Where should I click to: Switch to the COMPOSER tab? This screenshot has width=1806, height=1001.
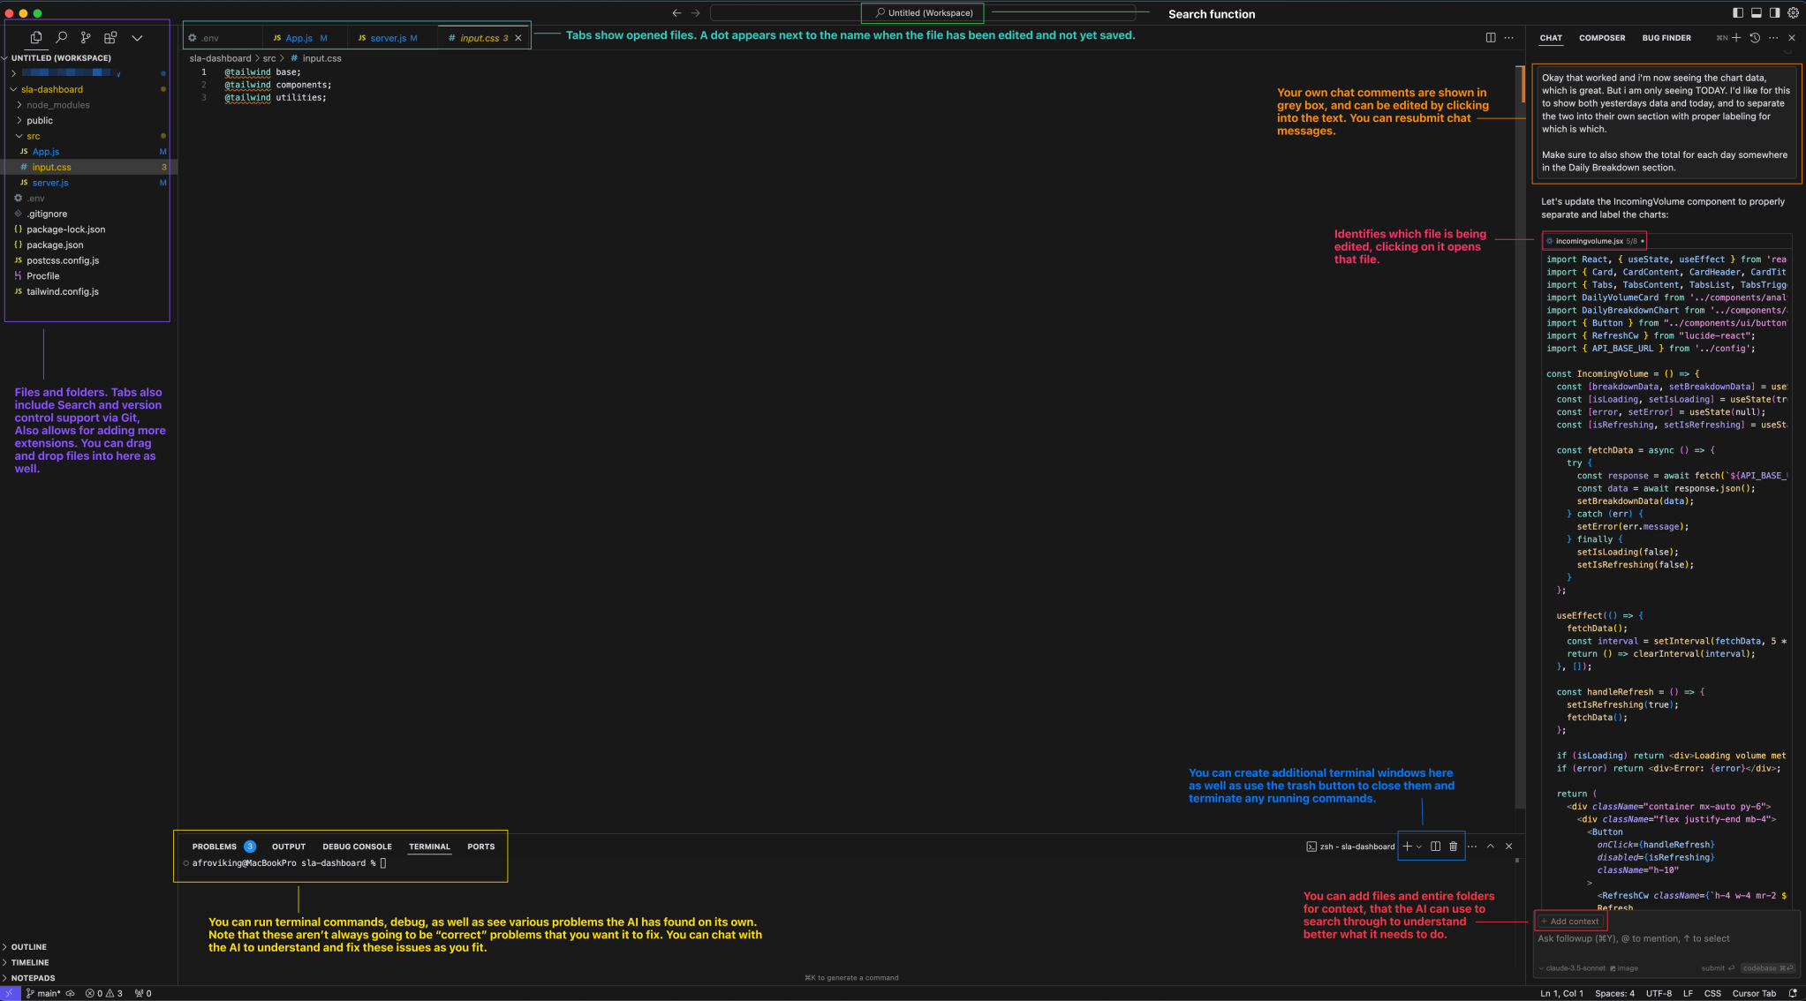pyautogui.click(x=1601, y=38)
